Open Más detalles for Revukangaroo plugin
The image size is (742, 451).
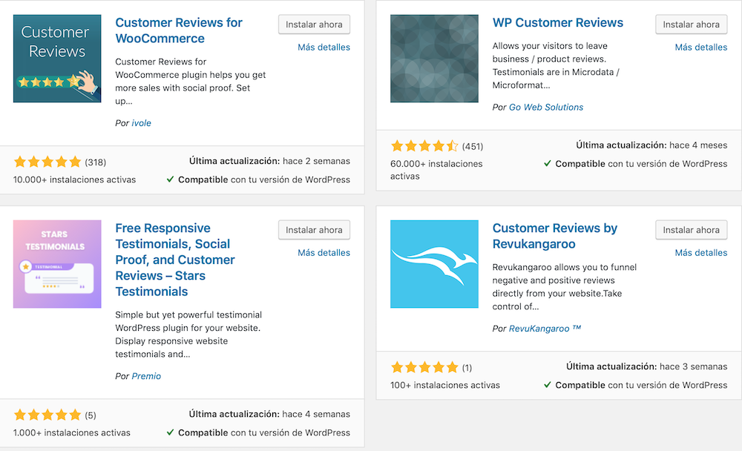[701, 253]
